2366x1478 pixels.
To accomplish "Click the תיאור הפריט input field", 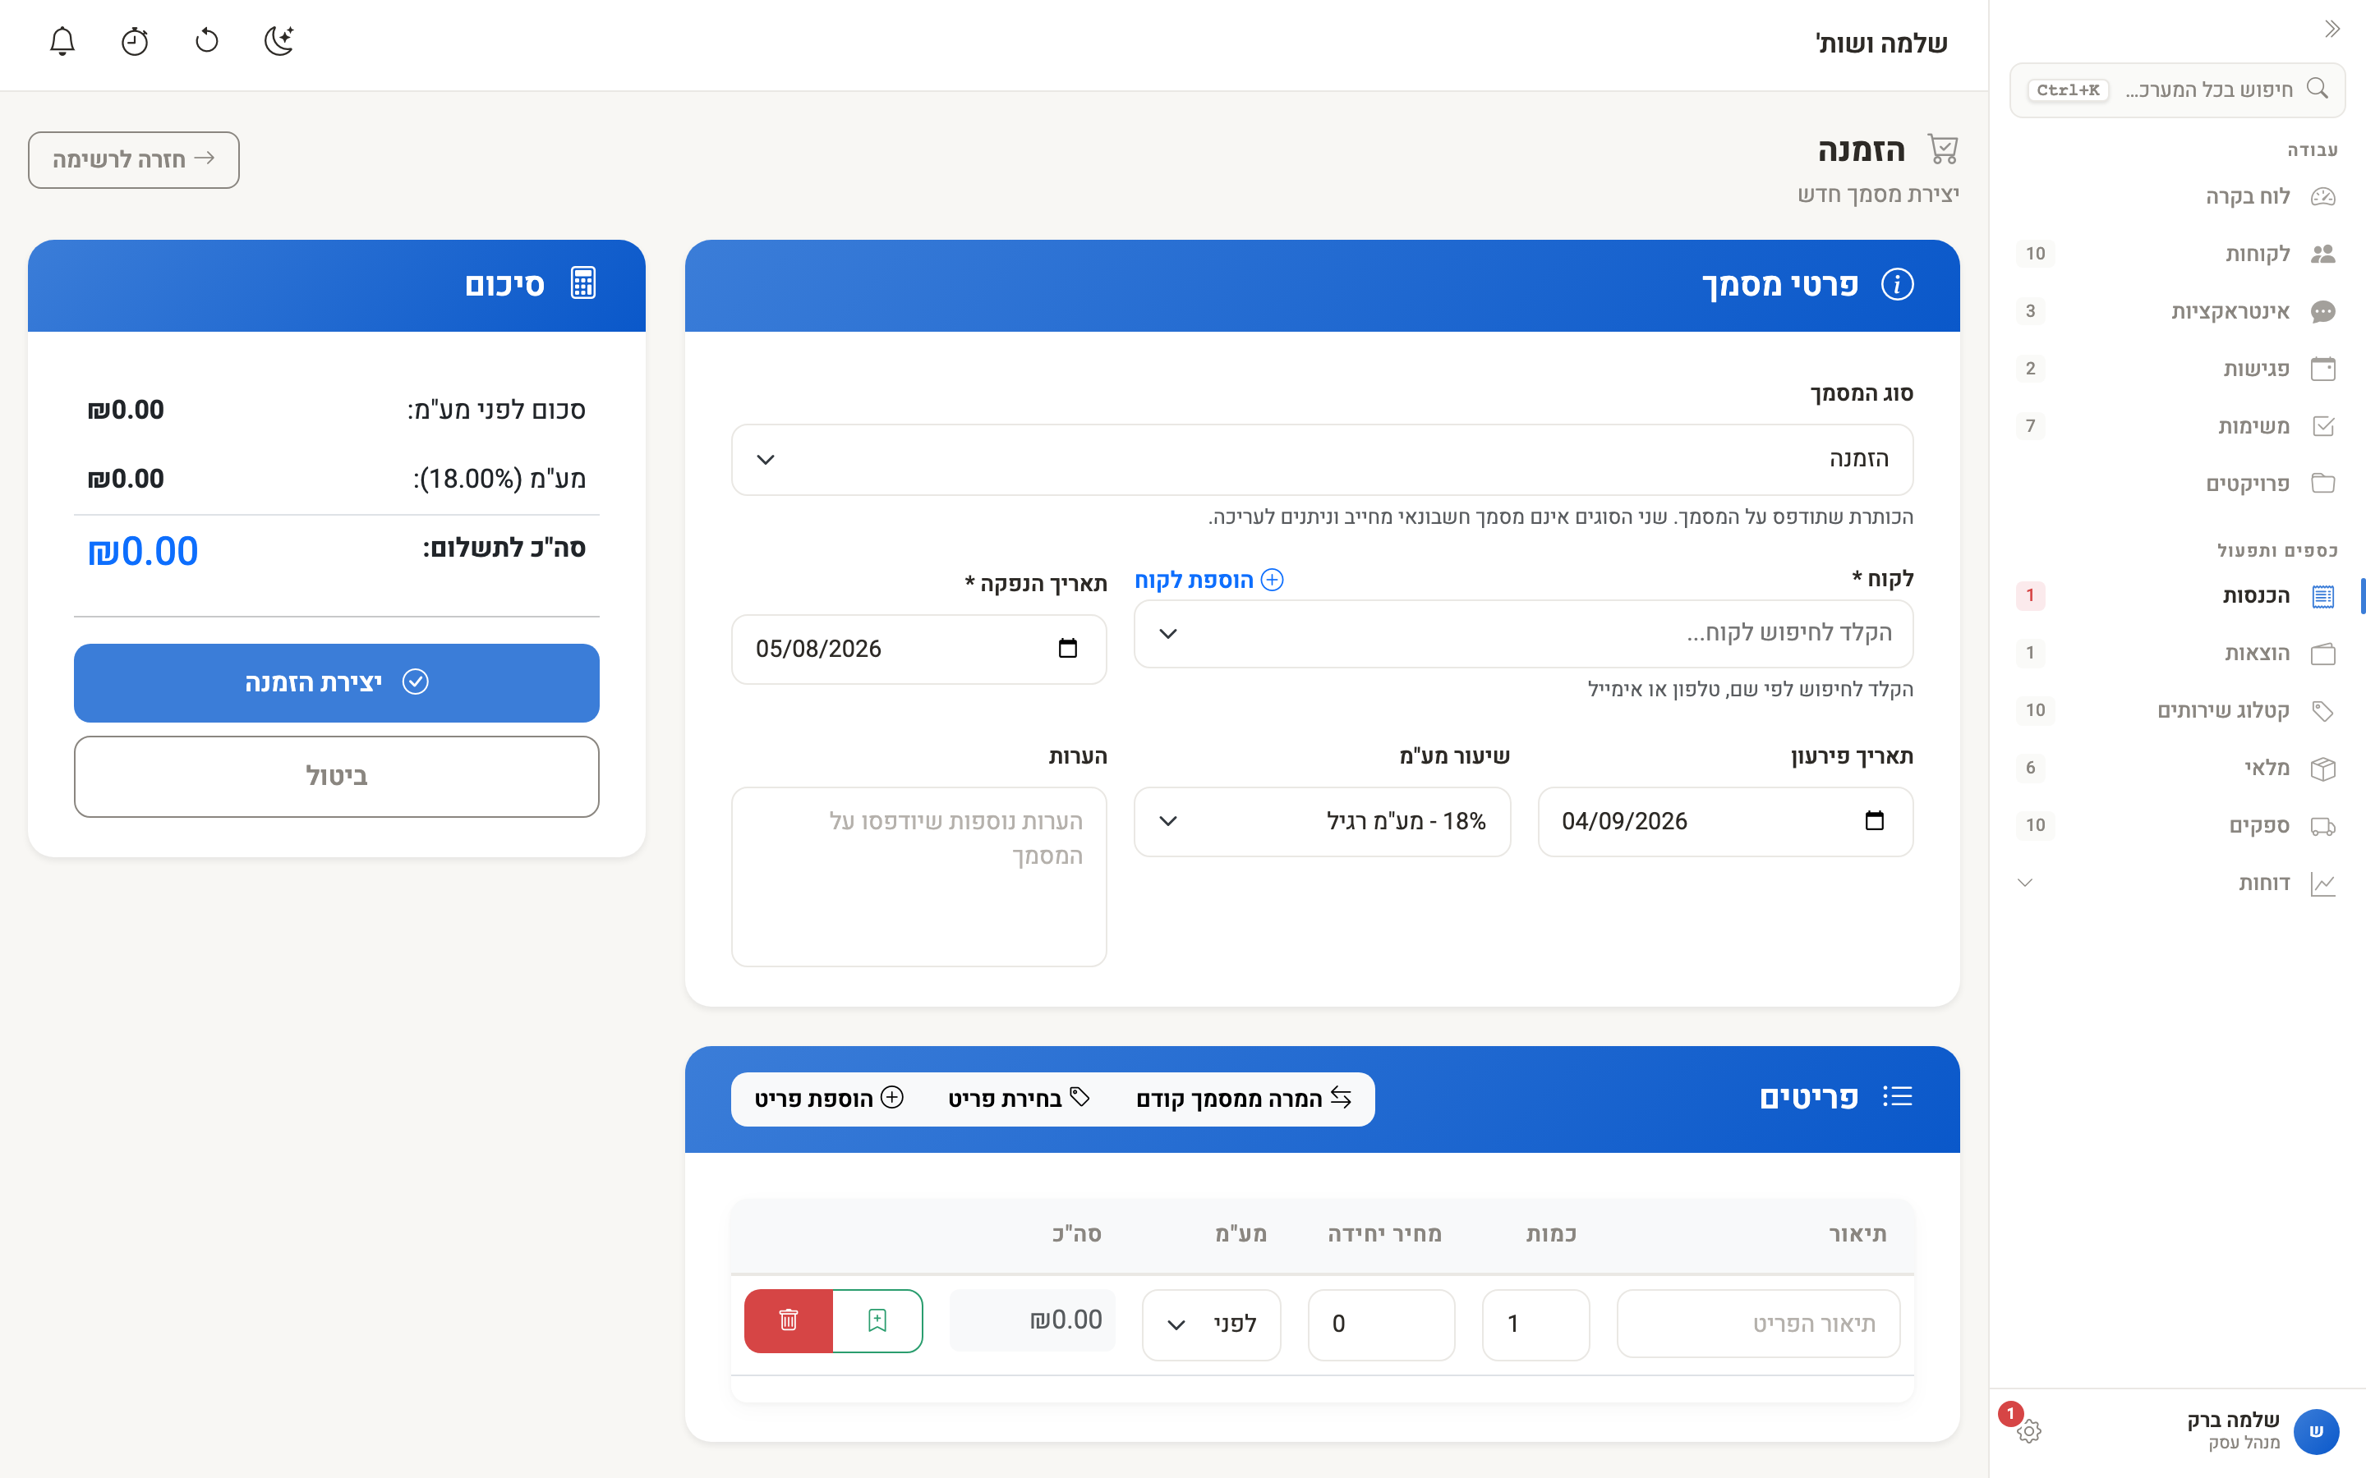I will coord(1758,1324).
